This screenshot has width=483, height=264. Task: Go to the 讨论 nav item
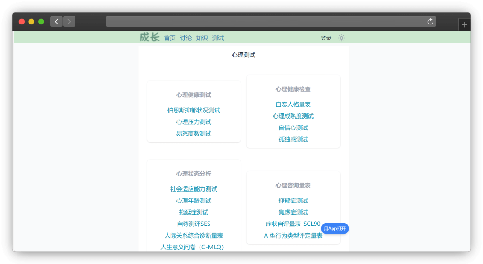186,38
